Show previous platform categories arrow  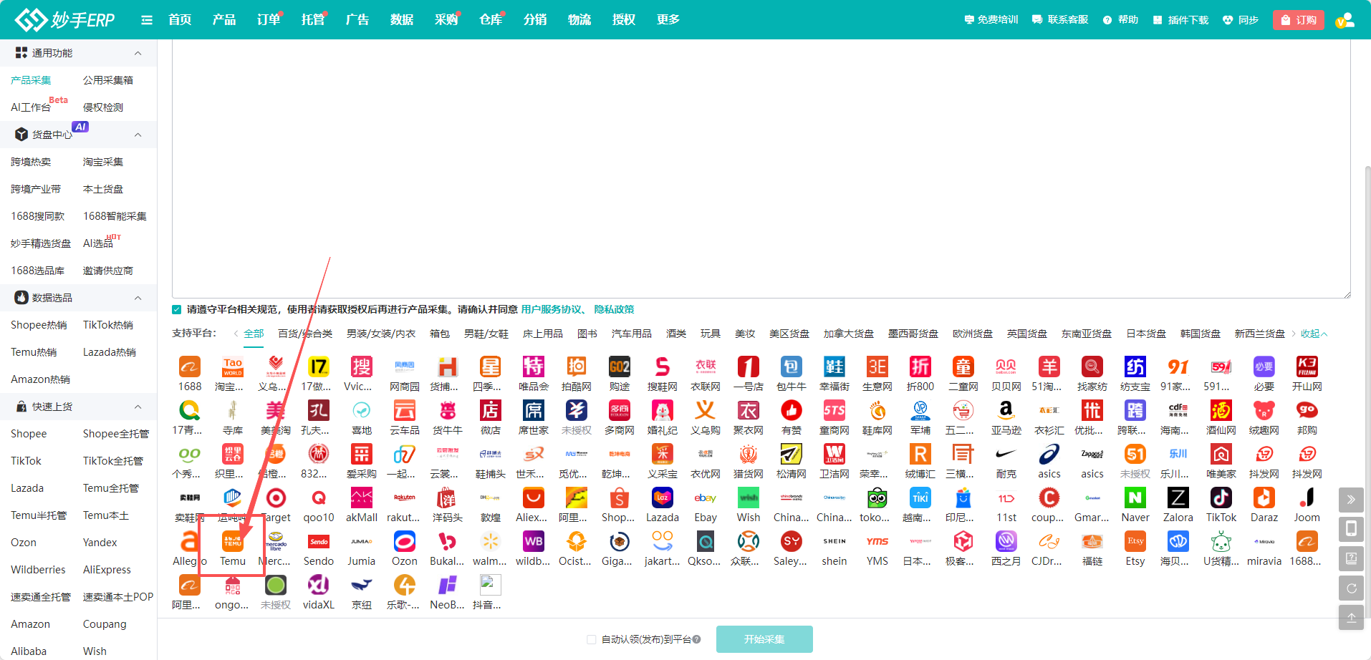(236, 334)
